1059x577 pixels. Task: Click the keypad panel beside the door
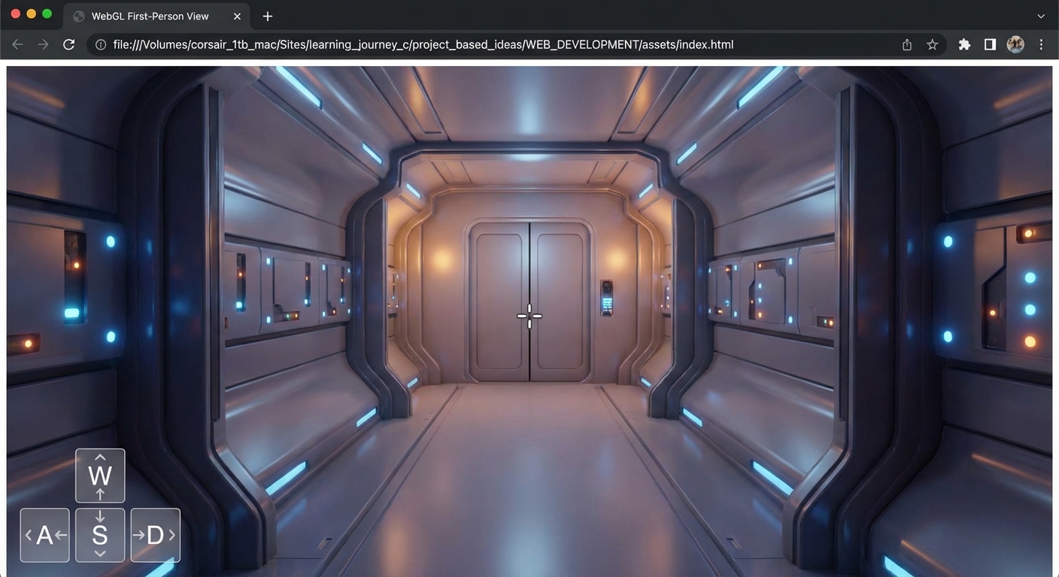tap(606, 298)
